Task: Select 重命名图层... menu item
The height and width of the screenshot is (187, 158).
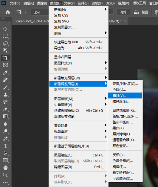Action: point(79,57)
